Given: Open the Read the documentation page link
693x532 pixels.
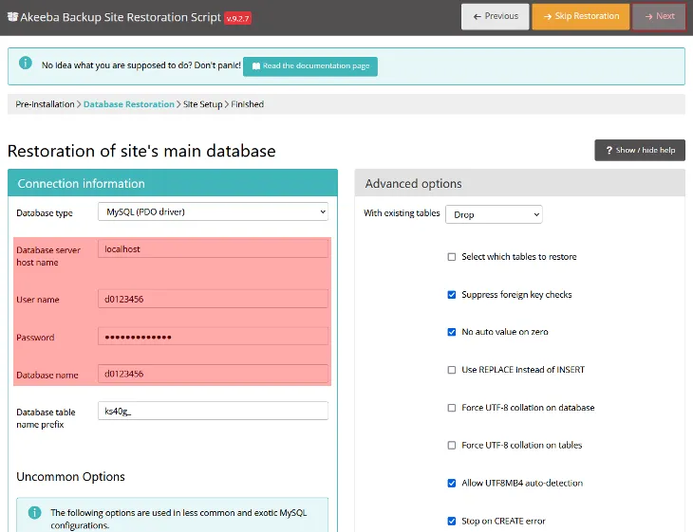Looking at the screenshot, I should click(x=310, y=66).
